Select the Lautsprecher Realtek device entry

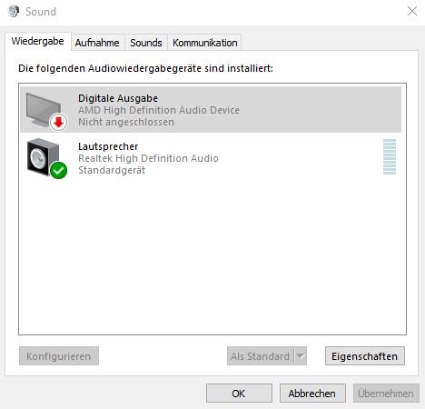pyautogui.click(x=211, y=157)
